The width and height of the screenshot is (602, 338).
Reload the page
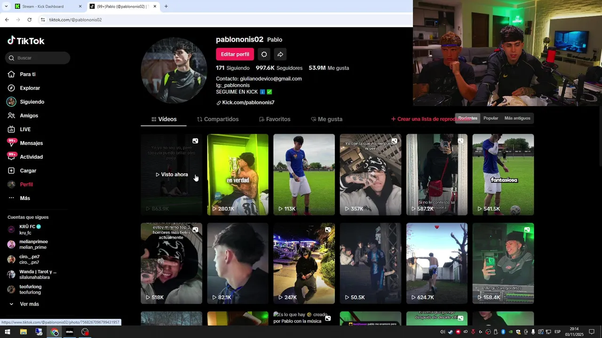pos(29,20)
